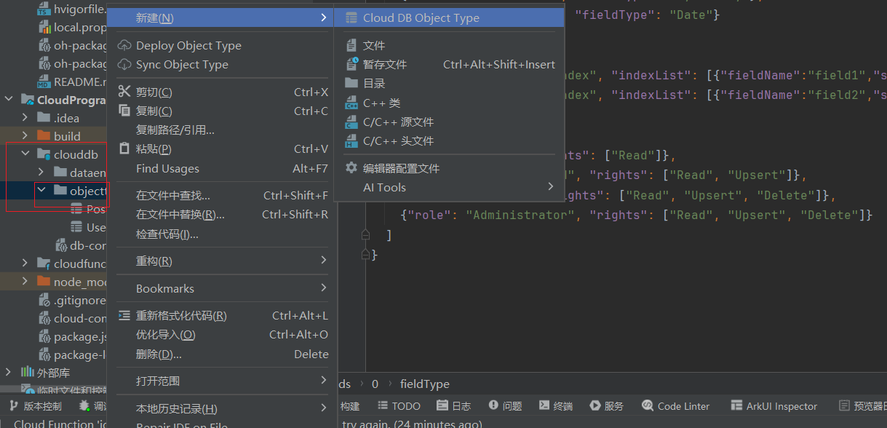Expand the .idea folder
Screen dimensions: 887x428
(x=25, y=117)
